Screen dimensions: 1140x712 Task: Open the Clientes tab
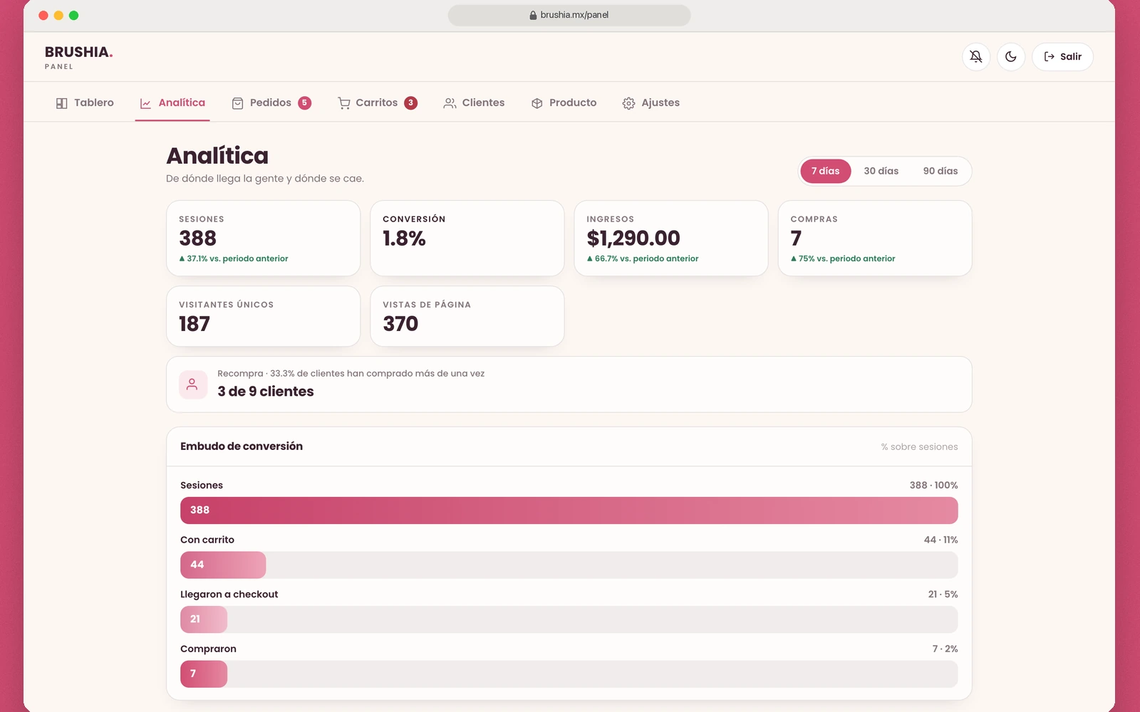pyautogui.click(x=474, y=103)
